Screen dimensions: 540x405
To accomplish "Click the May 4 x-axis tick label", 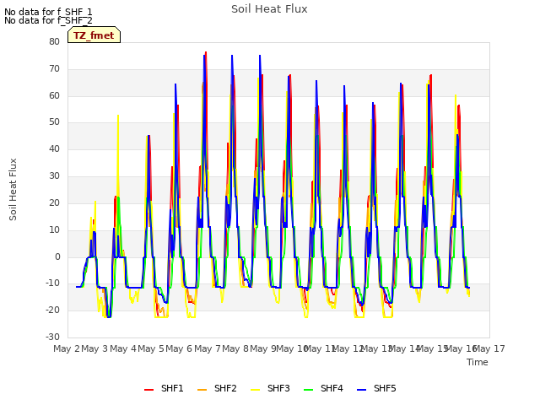I will coord(123,348).
